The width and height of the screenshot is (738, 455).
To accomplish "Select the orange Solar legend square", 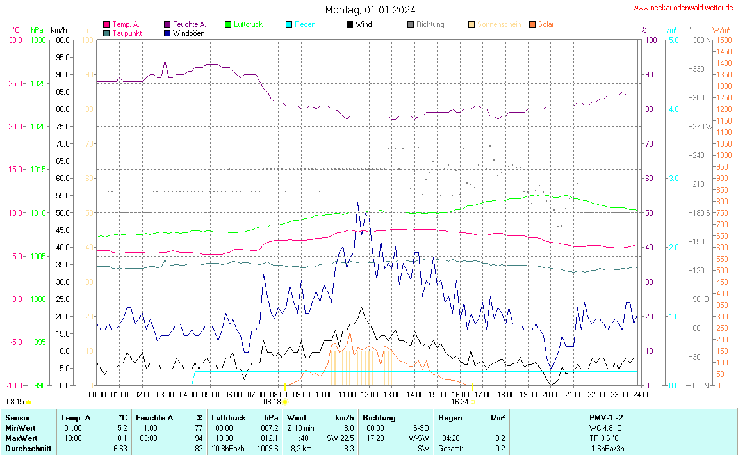I will (x=532, y=24).
